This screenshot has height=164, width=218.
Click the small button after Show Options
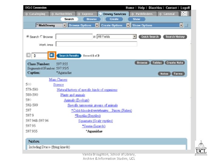pos(186,26)
